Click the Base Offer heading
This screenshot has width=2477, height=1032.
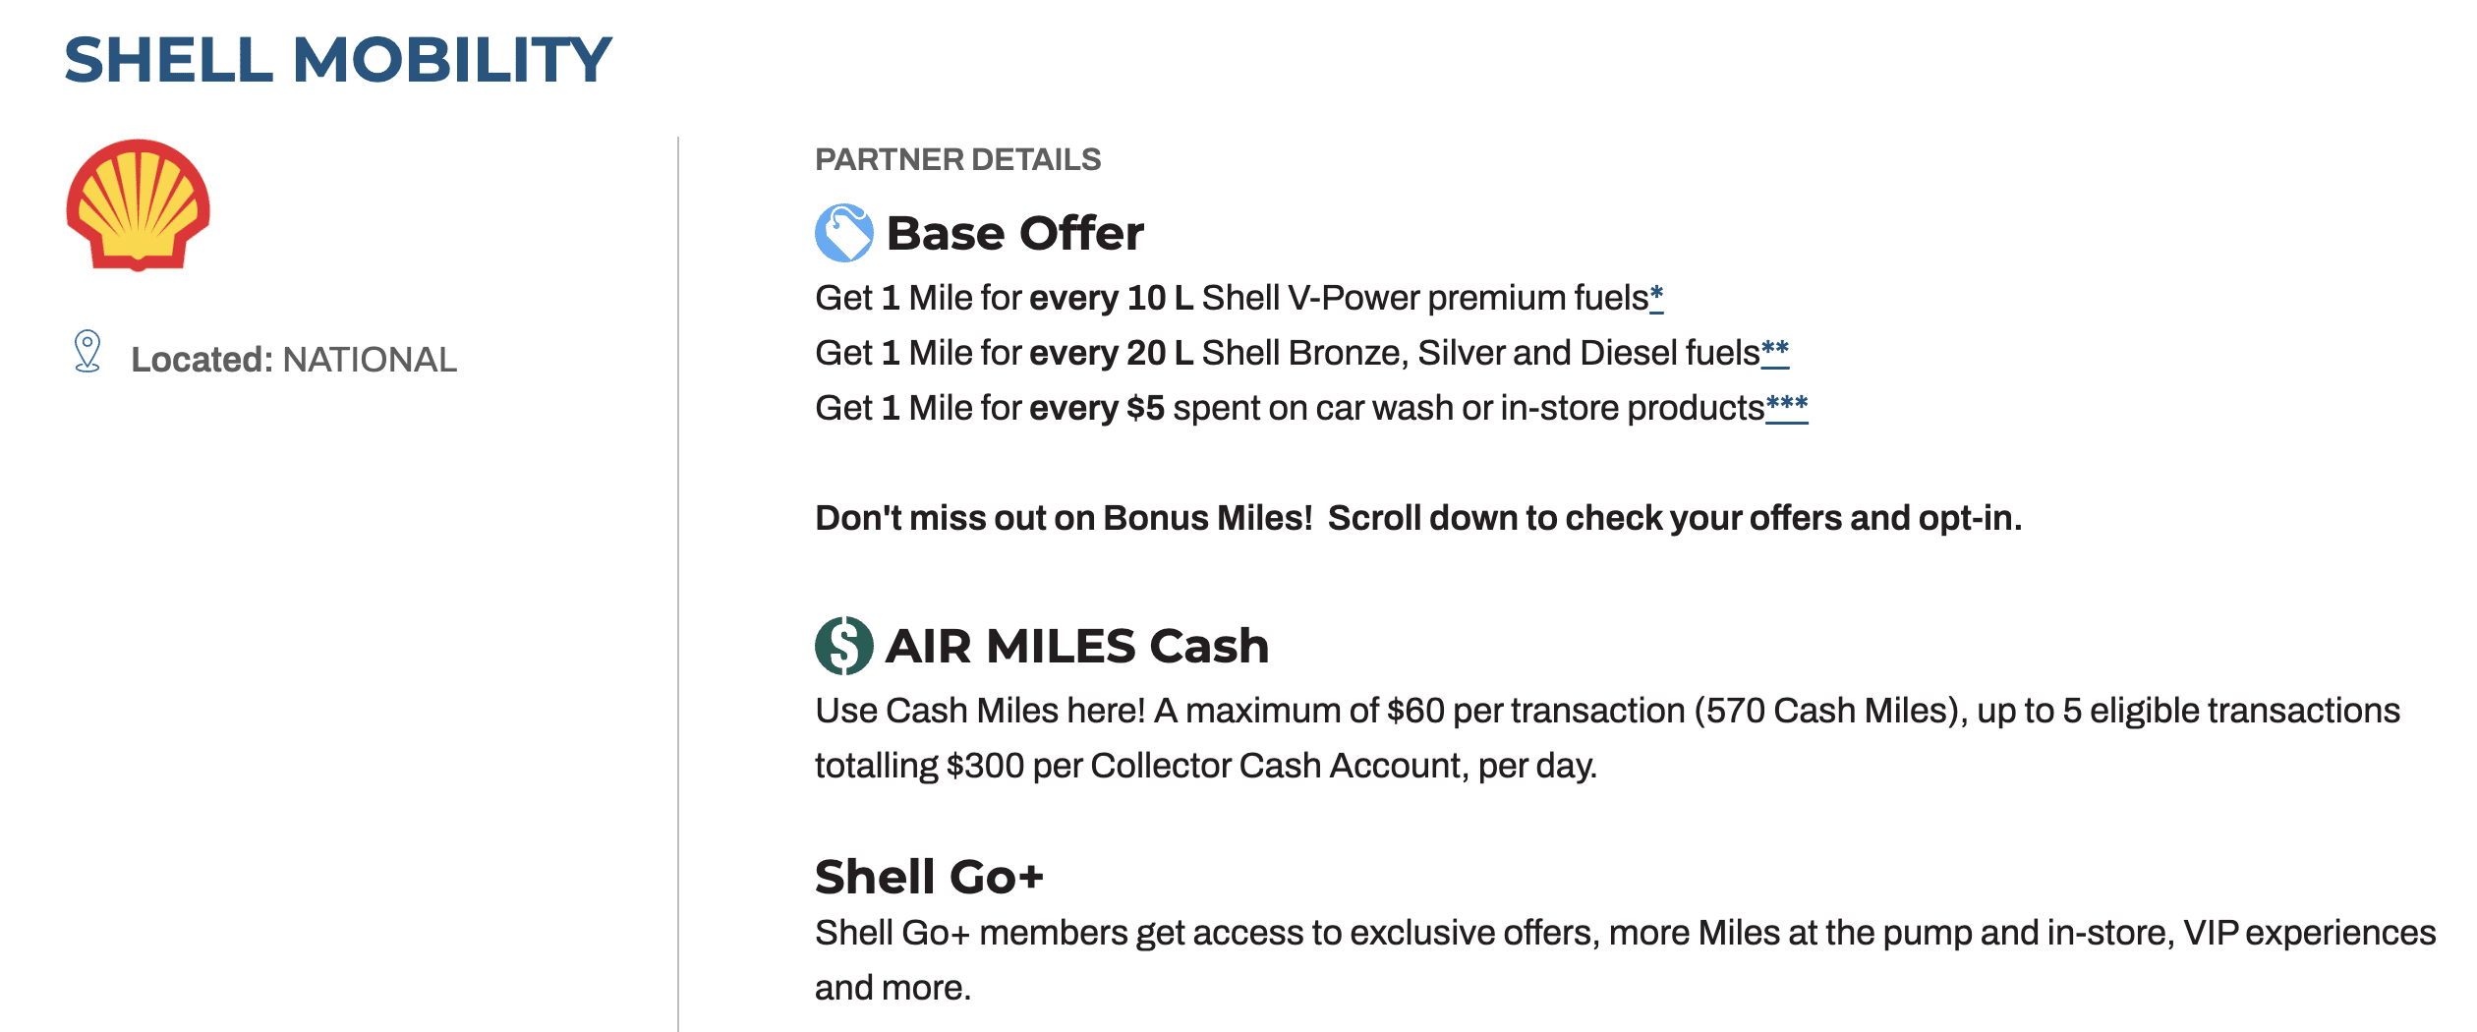pyautogui.click(x=1014, y=234)
